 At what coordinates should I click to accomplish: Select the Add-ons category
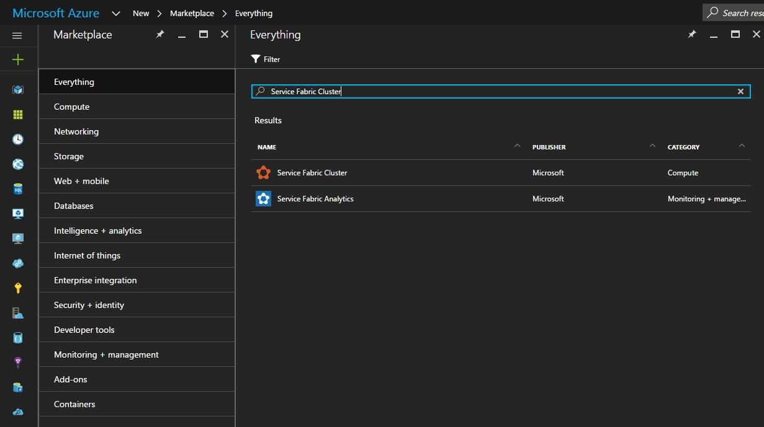click(137, 379)
